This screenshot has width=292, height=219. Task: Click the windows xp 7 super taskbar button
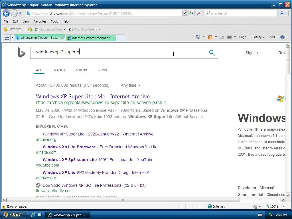tap(68, 215)
